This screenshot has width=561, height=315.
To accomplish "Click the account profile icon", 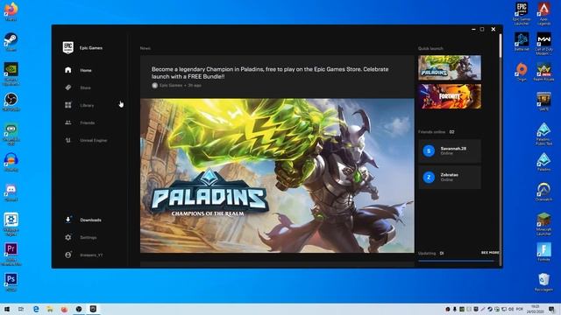I will 68,255.
